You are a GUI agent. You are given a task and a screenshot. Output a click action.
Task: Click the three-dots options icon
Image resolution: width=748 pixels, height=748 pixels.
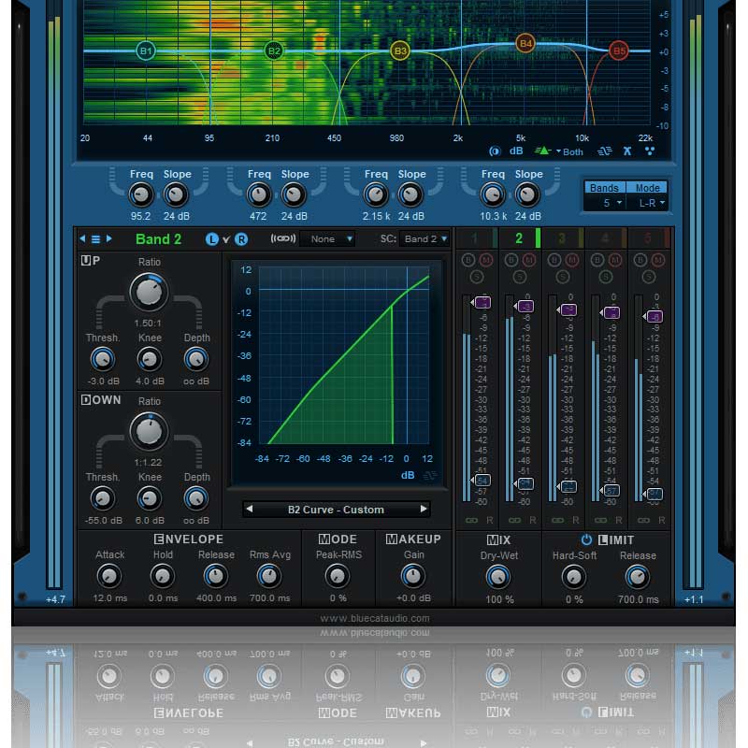[x=649, y=151]
